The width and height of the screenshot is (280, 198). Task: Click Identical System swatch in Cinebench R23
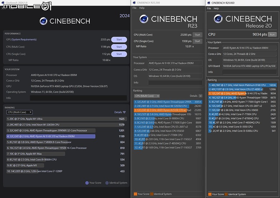152,194
